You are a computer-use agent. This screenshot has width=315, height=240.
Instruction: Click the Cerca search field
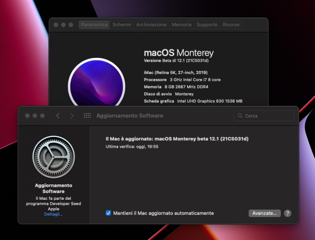264,116
